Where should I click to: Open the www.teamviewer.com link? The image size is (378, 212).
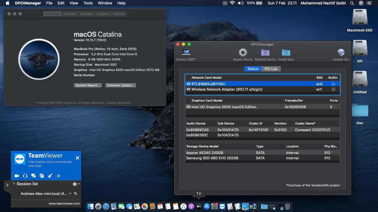click(64, 203)
